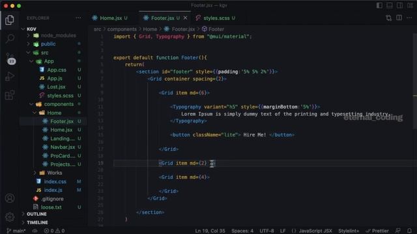Change the LF end of line sequence
The image size is (417, 234).
click(x=283, y=231)
